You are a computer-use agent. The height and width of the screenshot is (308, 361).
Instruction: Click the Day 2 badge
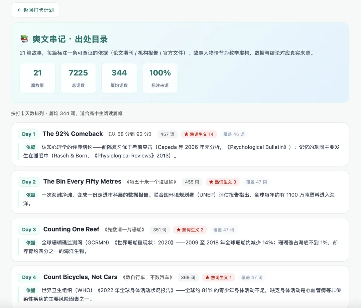tap(29, 182)
